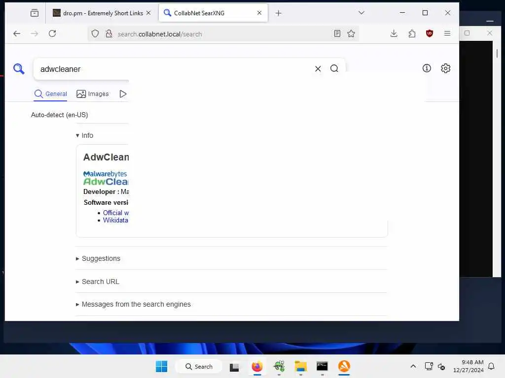Bookmark this page with the star
505x378 pixels.
click(x=351, y=33)
